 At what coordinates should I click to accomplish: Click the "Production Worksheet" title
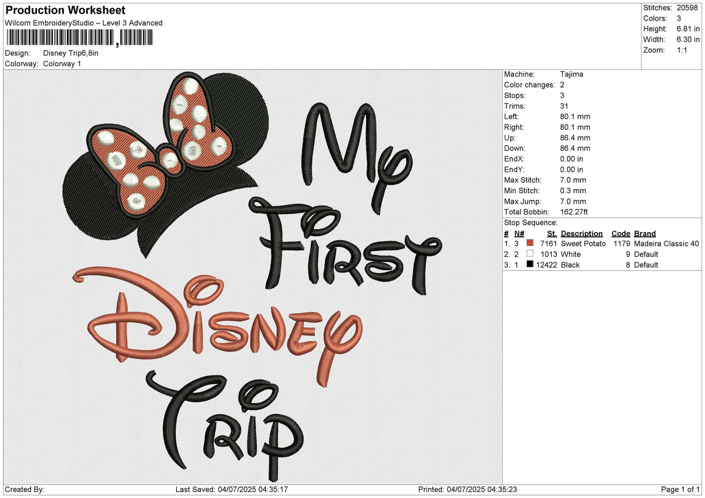65,11
